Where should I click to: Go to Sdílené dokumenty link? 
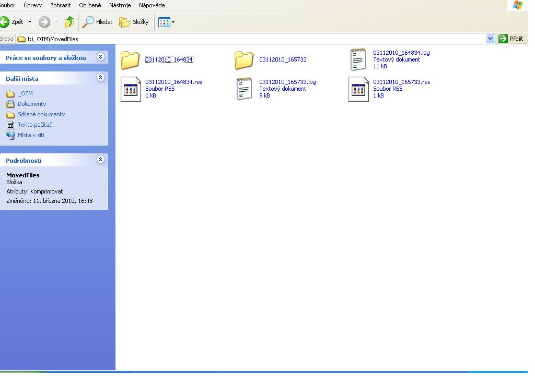point(41,114)
